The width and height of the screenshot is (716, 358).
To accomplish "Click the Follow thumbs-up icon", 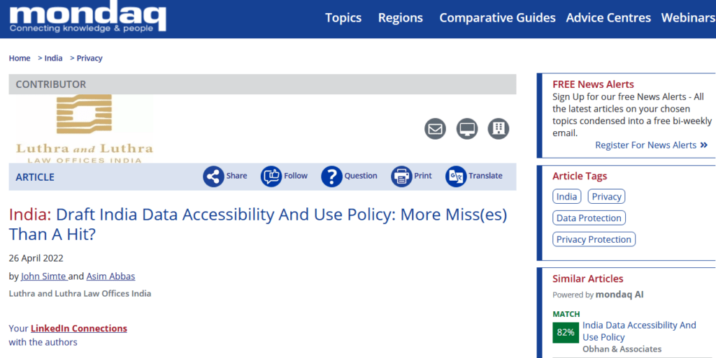I will [x=271, y=177].
